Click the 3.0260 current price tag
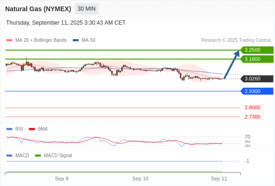Image resolution: width=275 pixels, height=186 pixels. pos(257,79)
